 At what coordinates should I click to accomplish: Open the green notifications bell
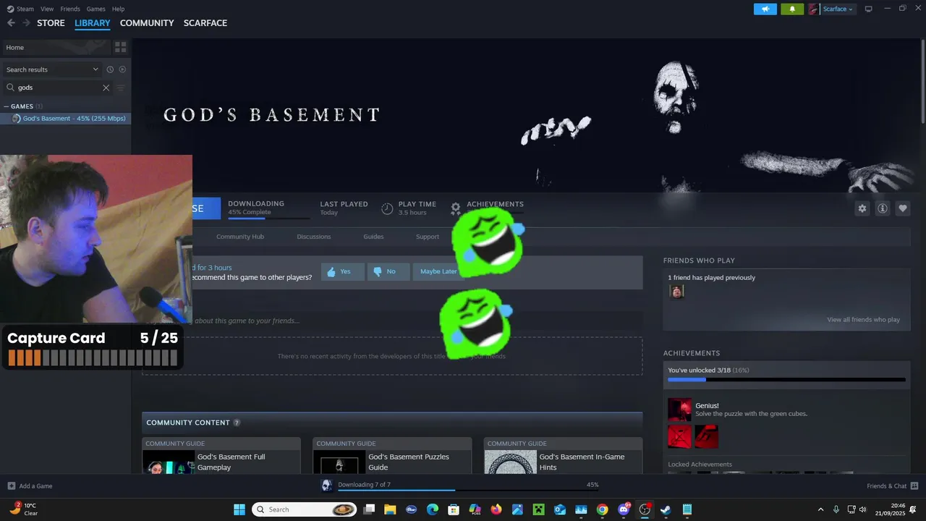point(792,9)
